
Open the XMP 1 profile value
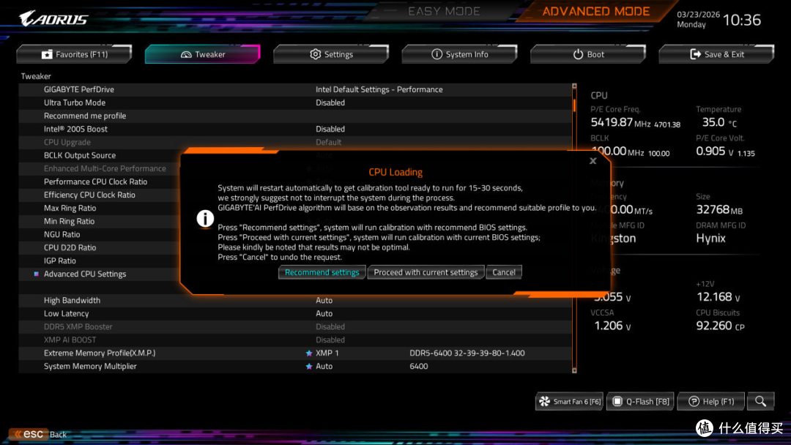(x=327, y=354)
